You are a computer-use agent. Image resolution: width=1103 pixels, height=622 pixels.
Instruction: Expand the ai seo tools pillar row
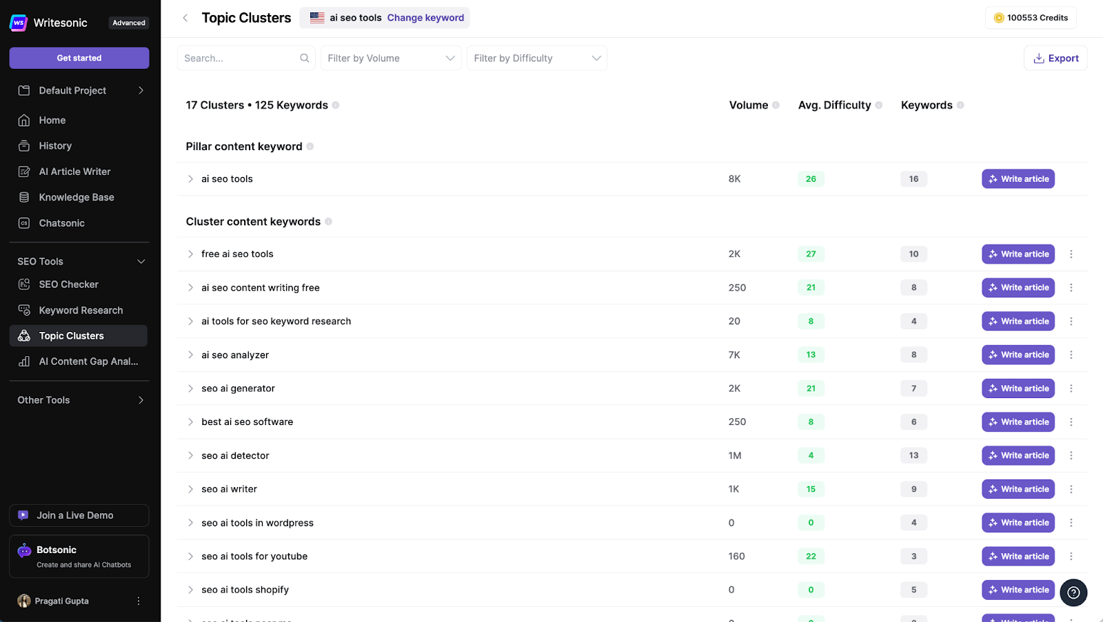[190, 179]
